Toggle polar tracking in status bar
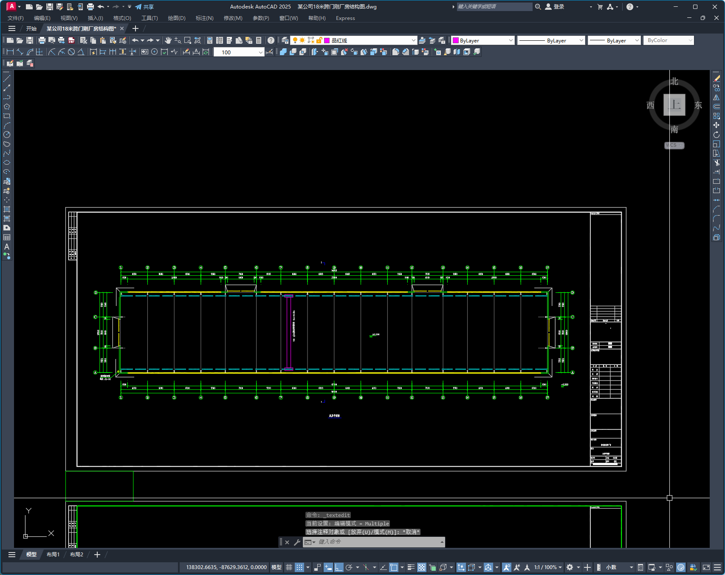The image size is (725, 575). click(x=349, y=567)
